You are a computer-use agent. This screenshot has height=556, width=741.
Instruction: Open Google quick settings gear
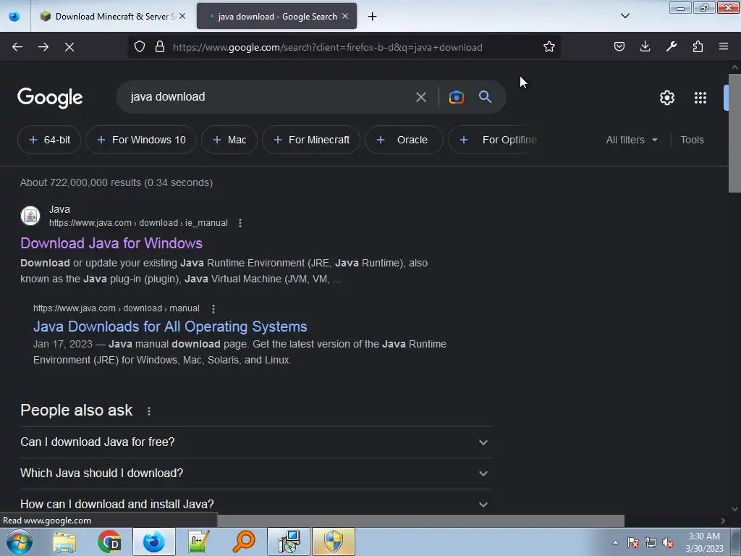[x=666, y=98]
